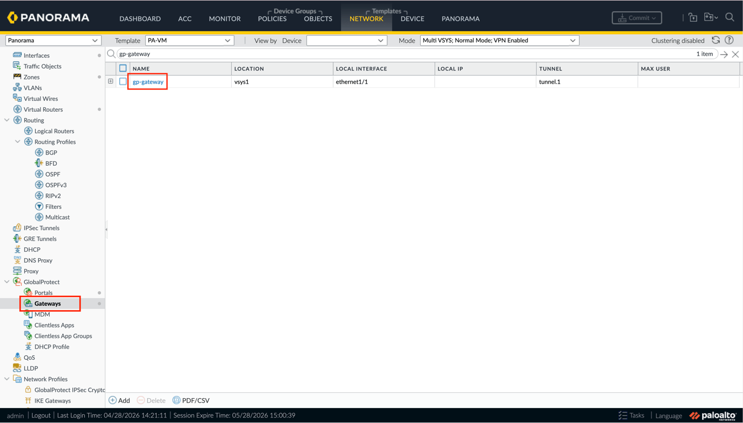Click the Proxy icon in sidebar

pyautogui.click(x=17, y=271)
